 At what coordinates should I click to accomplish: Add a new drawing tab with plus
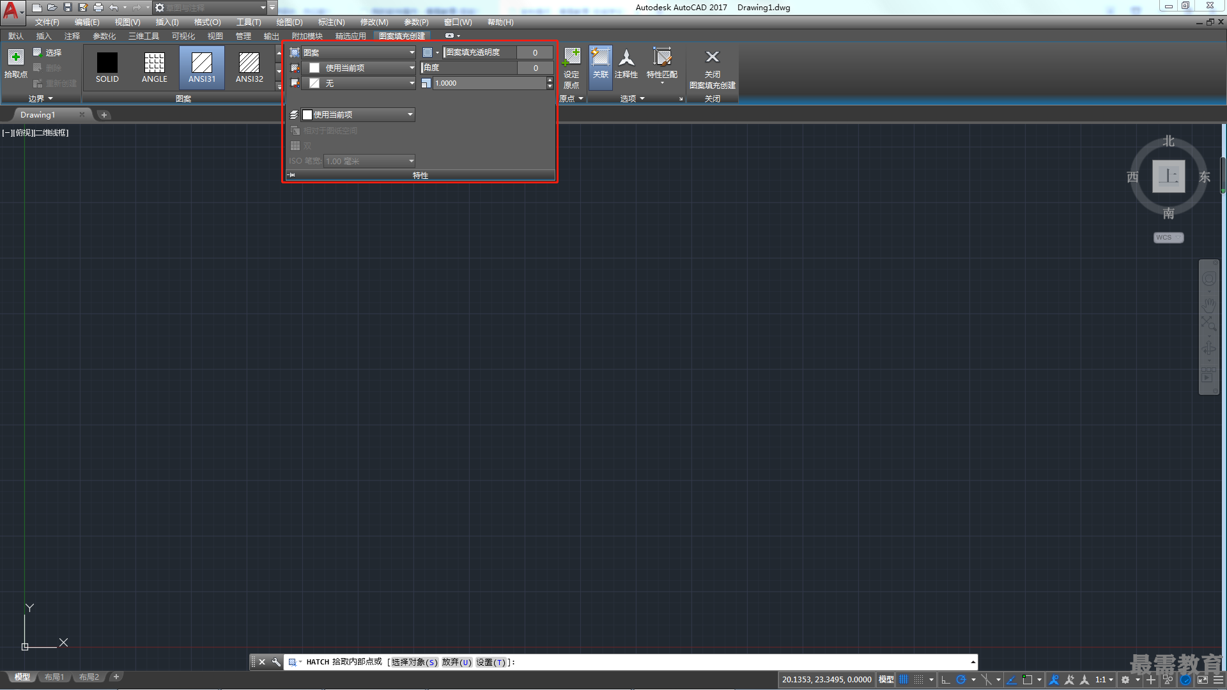click(104, 115)
